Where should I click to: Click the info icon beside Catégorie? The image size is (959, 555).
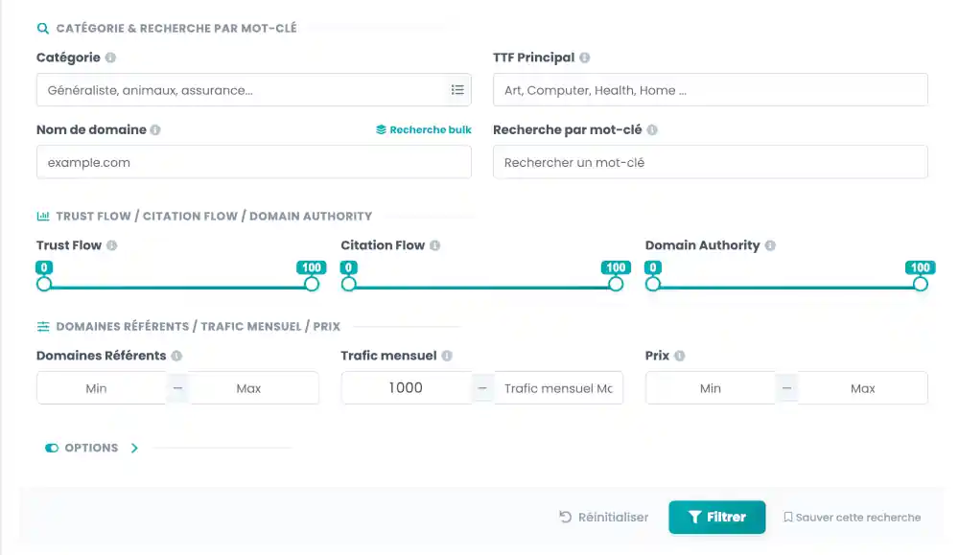click(x=110, y=58)
